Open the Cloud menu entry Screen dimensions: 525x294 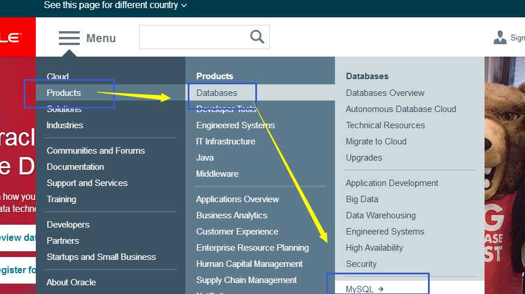tap(58, 76)
